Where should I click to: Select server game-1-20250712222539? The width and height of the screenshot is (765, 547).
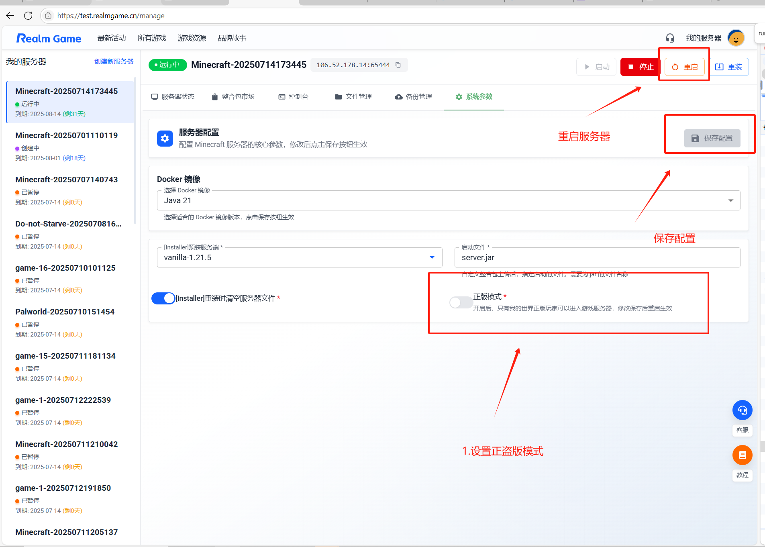(71, 411)
